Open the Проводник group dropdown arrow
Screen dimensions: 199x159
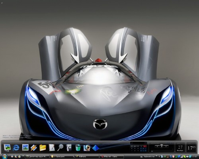(73, 157)
